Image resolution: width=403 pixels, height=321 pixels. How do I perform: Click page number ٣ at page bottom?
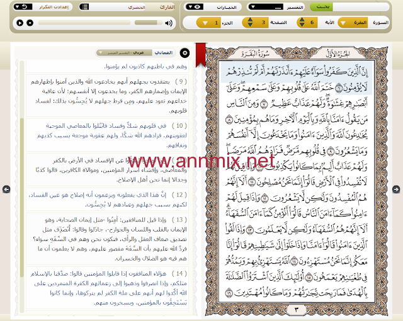(297, 310)
